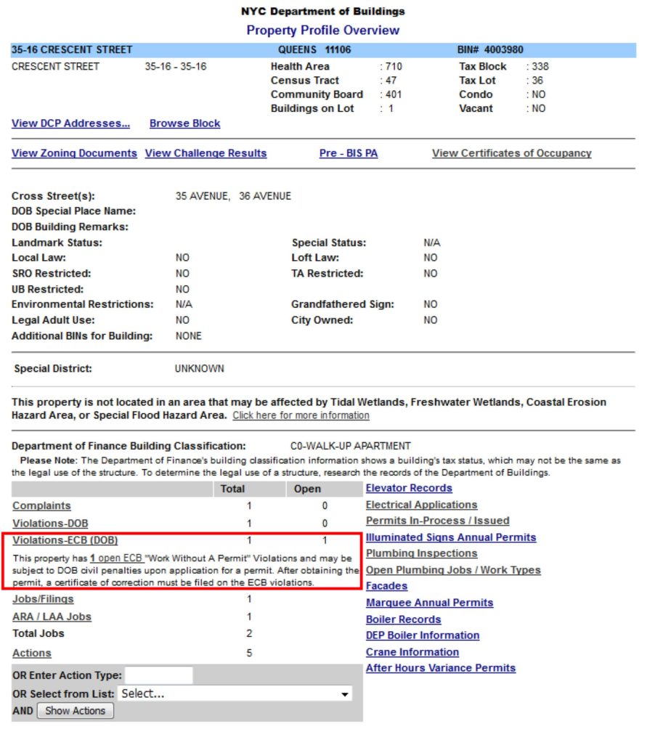Open View Challenge Results link

pyautogui.click(x=206, y=153)
